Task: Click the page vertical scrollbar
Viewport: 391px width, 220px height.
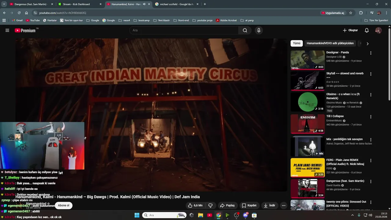Action: point(389,64)
